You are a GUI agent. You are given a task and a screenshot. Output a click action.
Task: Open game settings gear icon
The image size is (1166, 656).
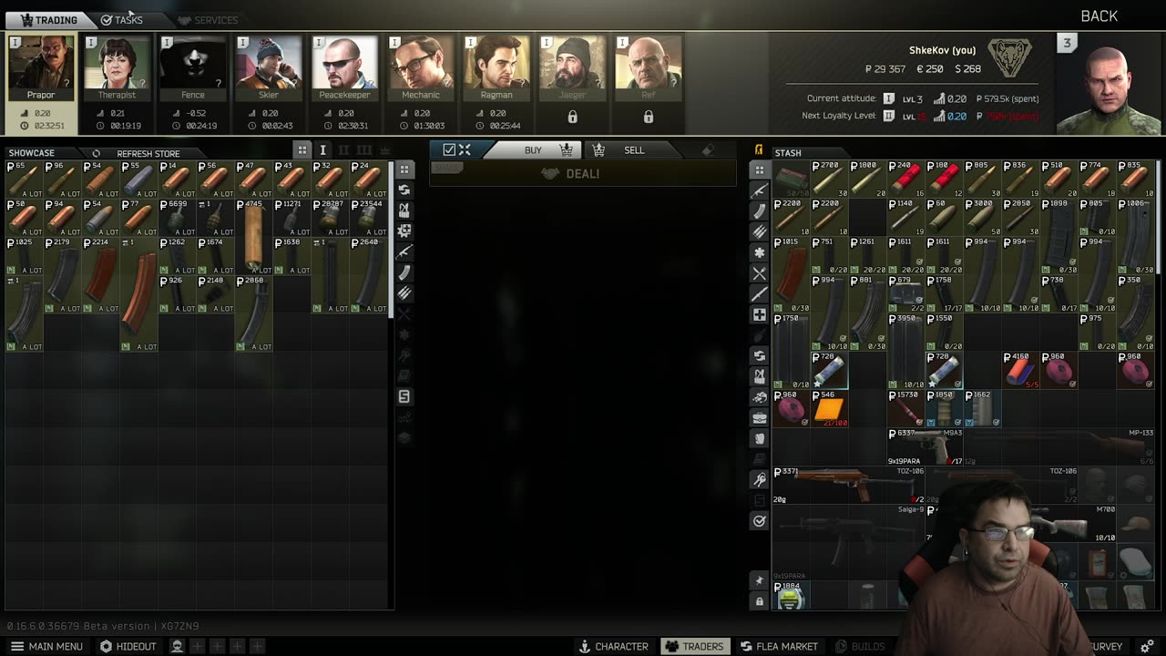[x=1147, y=646]
